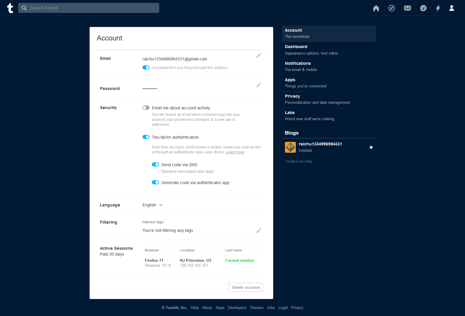Select the Privacy settings tab

pos(329,99)
